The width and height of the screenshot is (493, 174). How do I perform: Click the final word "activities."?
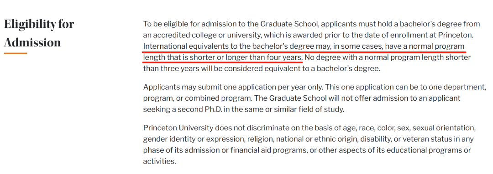point(160,161)
